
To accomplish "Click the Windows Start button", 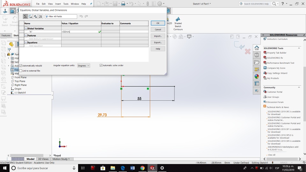I will click(5, 168).
